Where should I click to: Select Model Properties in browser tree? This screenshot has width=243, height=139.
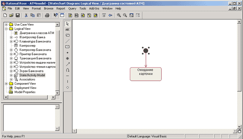(25, 92)
